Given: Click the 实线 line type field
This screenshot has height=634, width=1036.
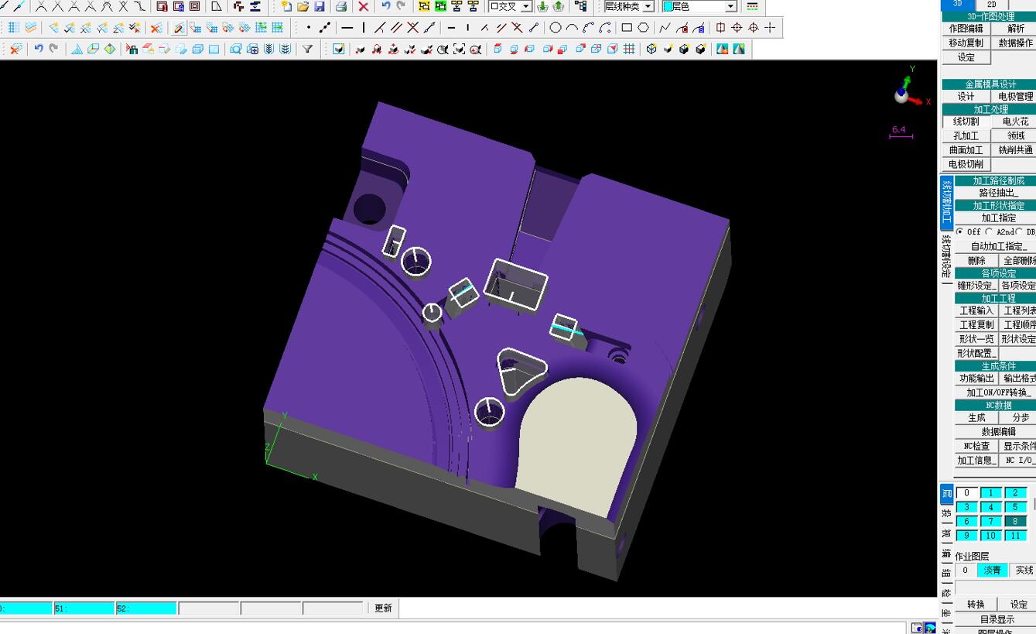Looking at the screenshot, I should (1024, 571).
